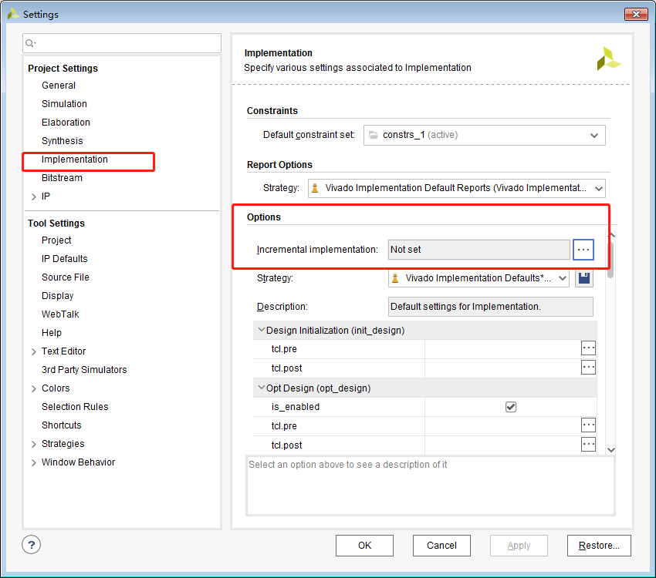Select Display settings
This screenshot has height=578, width=656.
pyautogui.click(x=58, y=296)
